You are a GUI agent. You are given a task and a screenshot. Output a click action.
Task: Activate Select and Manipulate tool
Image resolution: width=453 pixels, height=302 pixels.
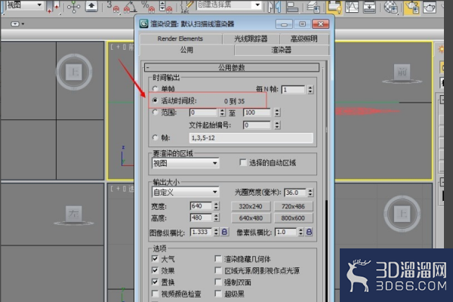point(73,6)
